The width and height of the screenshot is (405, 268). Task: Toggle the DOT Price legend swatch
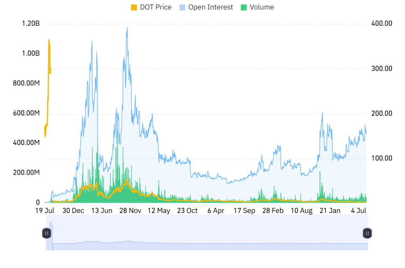(x=134, y=8)
